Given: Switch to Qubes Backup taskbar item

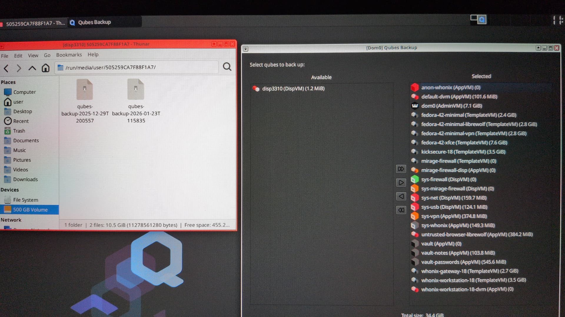Looking at the screenshot, I should pyautogui.click(x=94, y=22).
